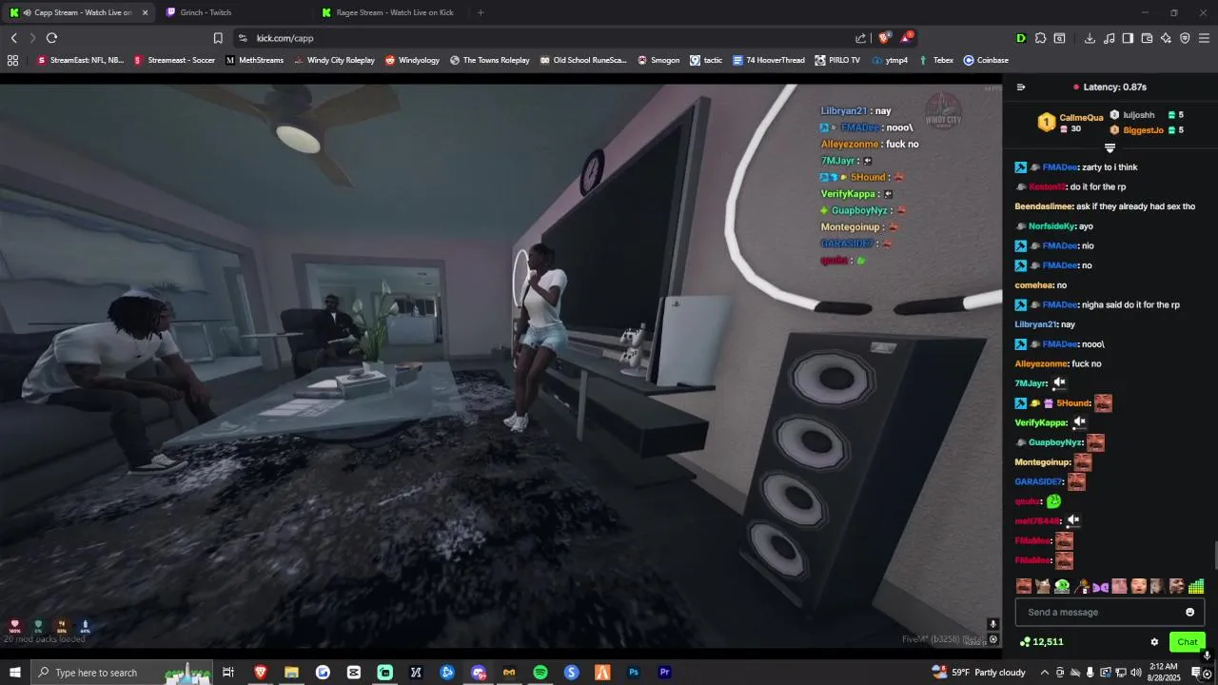Open StreamEast NFL bookmark
1218x685 pixels.
point(81,60)
